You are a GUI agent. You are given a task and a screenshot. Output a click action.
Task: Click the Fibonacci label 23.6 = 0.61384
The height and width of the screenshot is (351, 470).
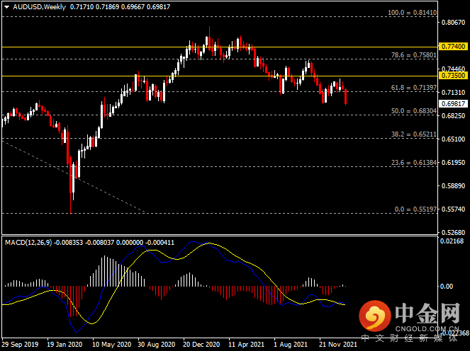(414, 163)
